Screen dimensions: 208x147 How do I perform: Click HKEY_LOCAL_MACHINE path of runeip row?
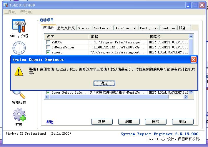(169, 52)
